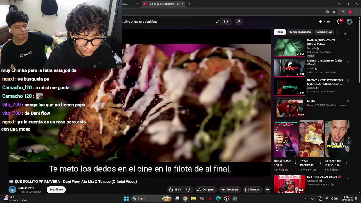
Task: Open options for Mi Mix
Action: [348, 101]
